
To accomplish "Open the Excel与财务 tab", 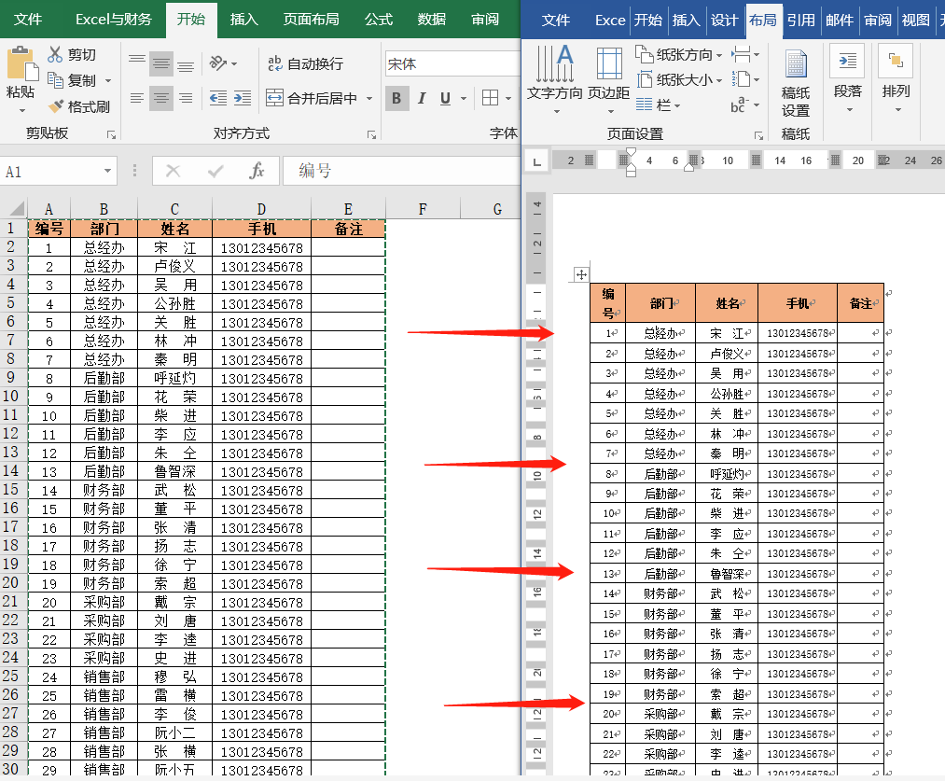I will 113,20.
